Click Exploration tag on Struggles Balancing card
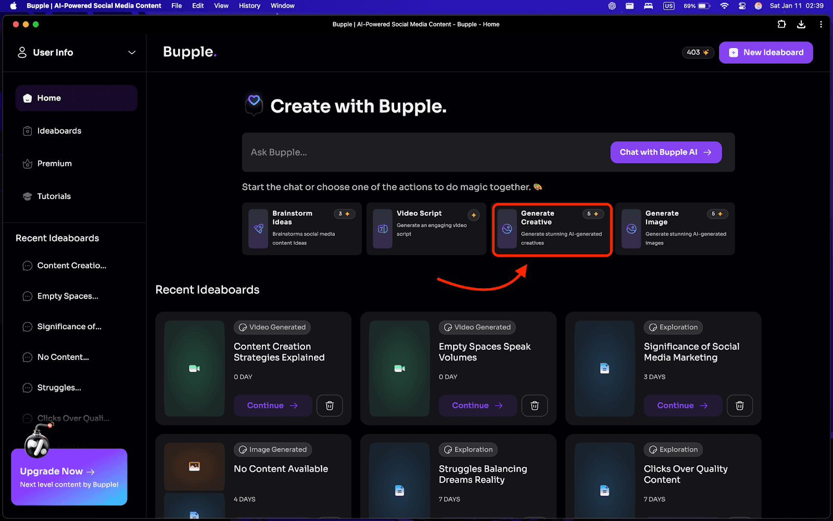Viewport: 833px width, 521px height. (x=469, y=450)
